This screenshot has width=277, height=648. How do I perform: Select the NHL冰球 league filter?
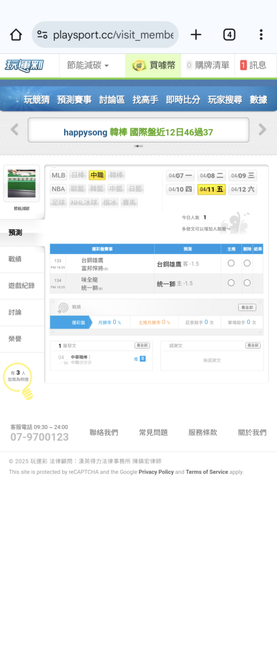[84, 202]
